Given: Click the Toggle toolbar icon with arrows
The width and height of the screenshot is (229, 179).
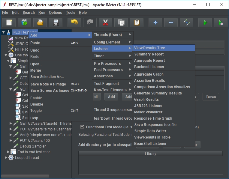Looking at the screenshot, I should click(x=186, y=22).
